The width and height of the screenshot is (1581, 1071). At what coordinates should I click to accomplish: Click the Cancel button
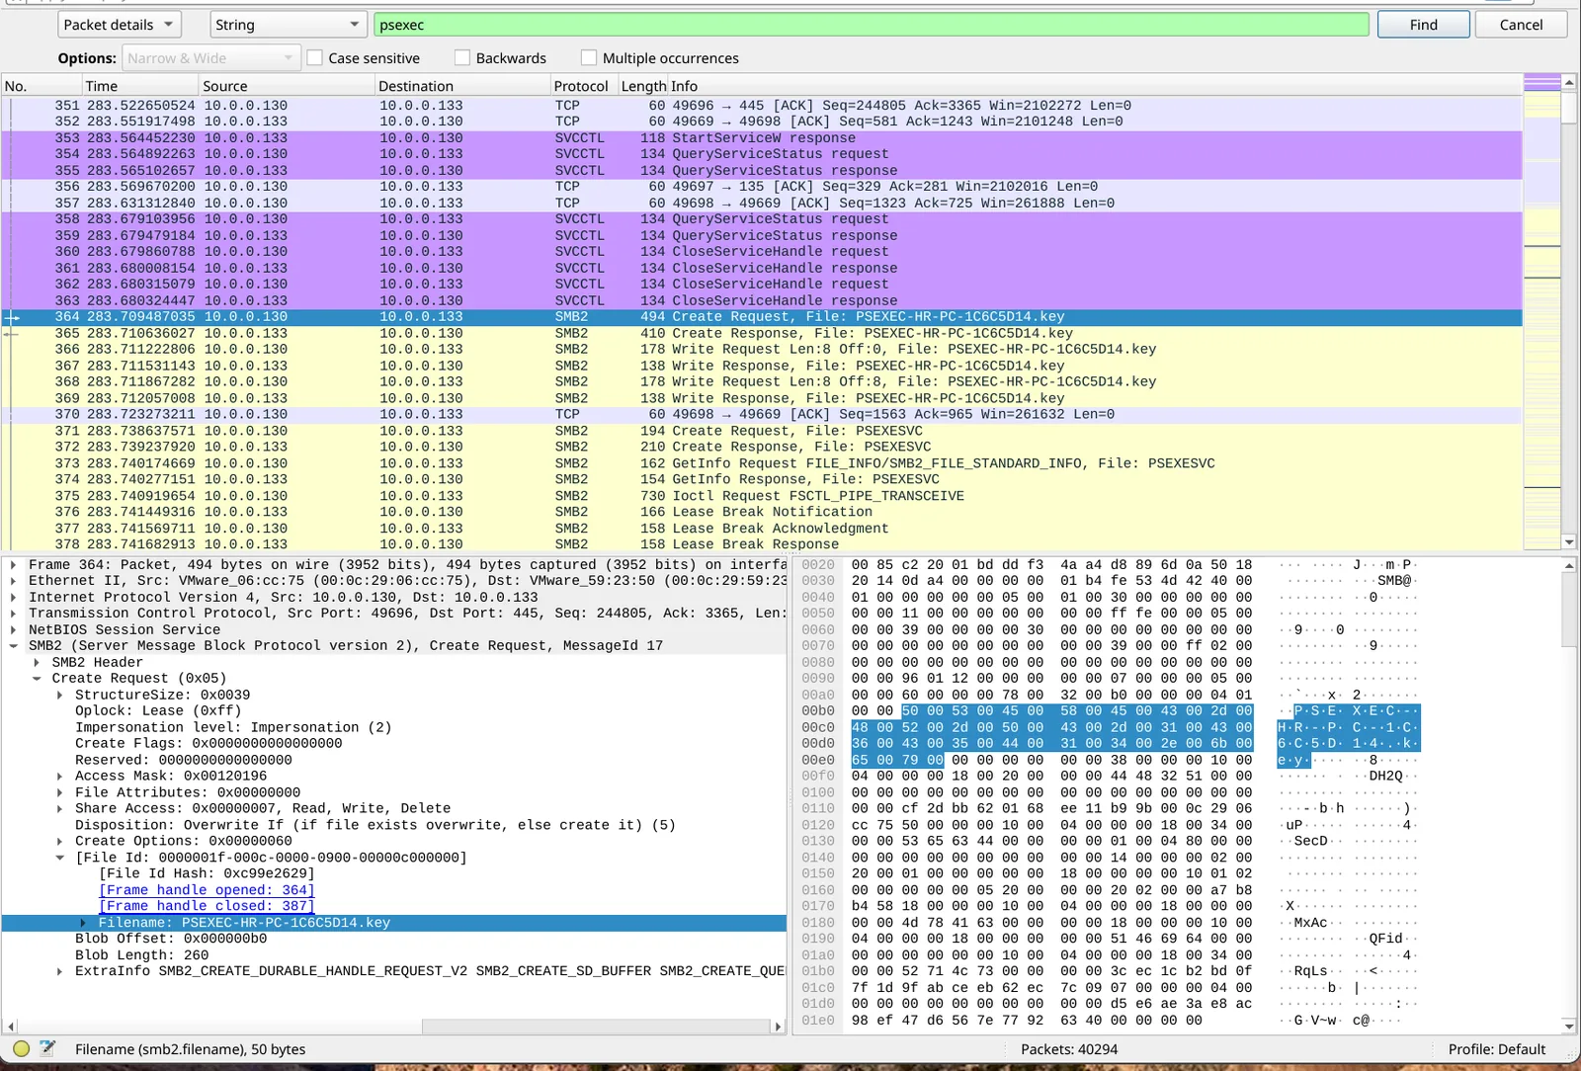coord(1521,25)
